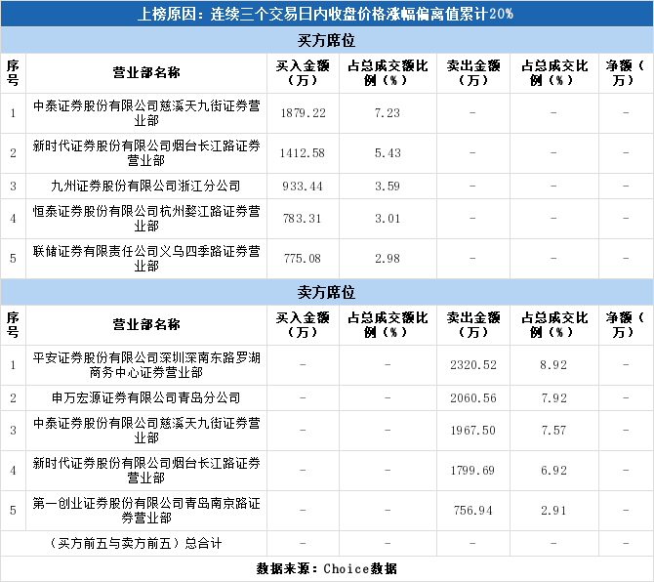
Task: Click buy amount 1412.58
Action: (x=303, y=153)
